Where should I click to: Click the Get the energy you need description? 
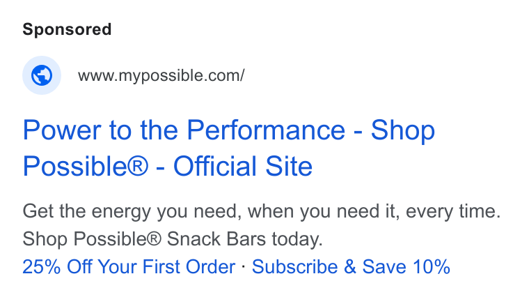[x=262, y=211]
